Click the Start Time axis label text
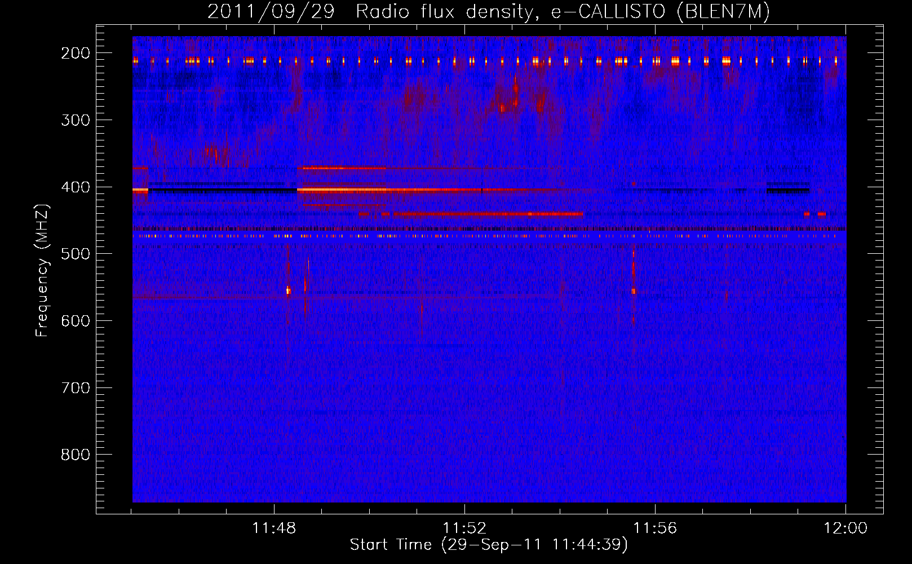This screenshot has height=564, width=912. pos(489,545)
